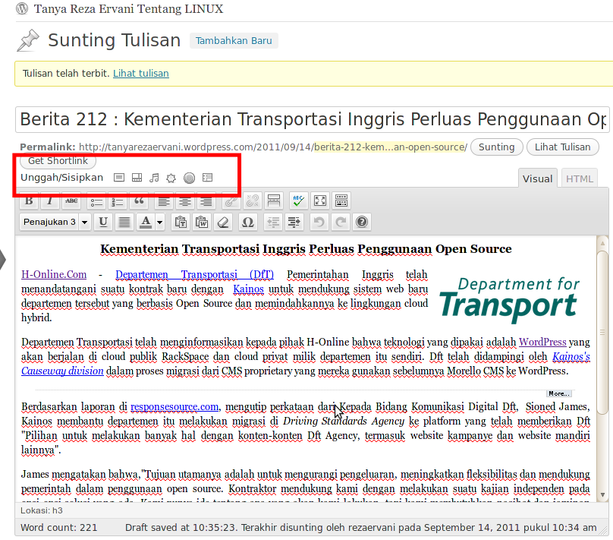Click the Word count: 221 status text

[59, 528]
